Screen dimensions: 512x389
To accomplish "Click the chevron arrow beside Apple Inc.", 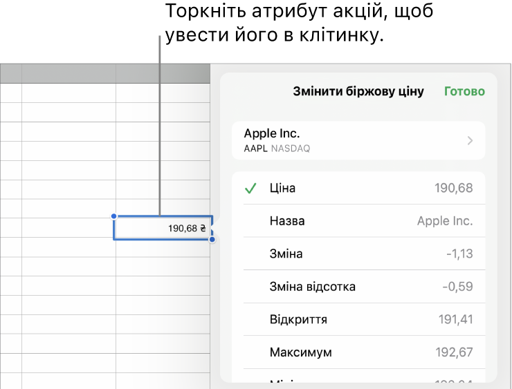I will [470, 140].
